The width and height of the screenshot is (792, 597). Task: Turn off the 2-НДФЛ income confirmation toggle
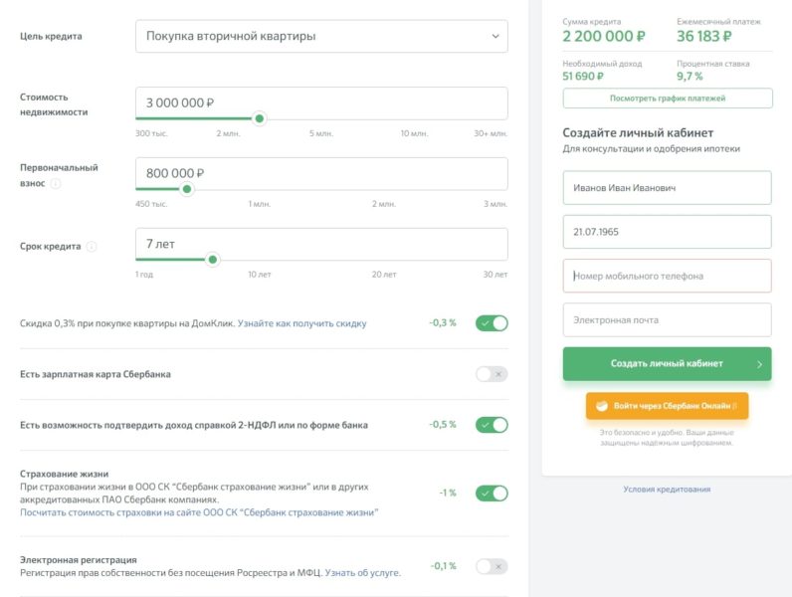point(492,425)
